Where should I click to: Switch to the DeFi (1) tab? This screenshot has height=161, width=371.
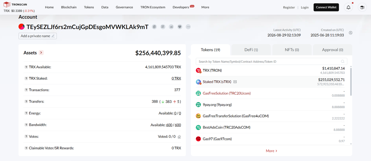(251, 50)
